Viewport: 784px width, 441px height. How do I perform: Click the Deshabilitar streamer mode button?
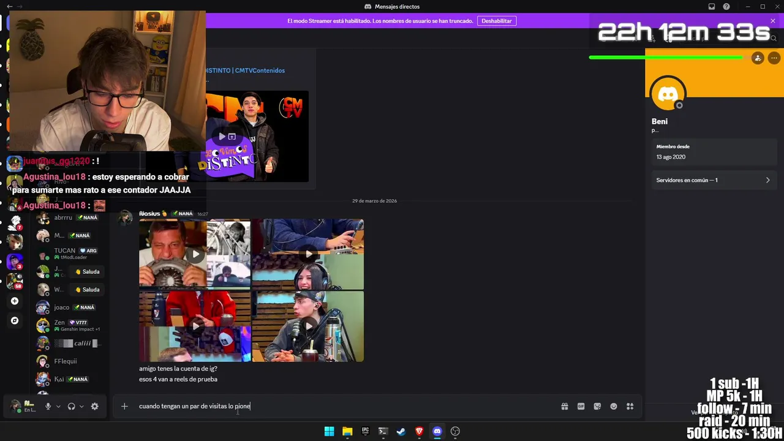(496, 21)
